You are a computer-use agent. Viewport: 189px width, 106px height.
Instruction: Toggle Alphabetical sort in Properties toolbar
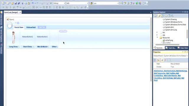(x=158, y=60)
